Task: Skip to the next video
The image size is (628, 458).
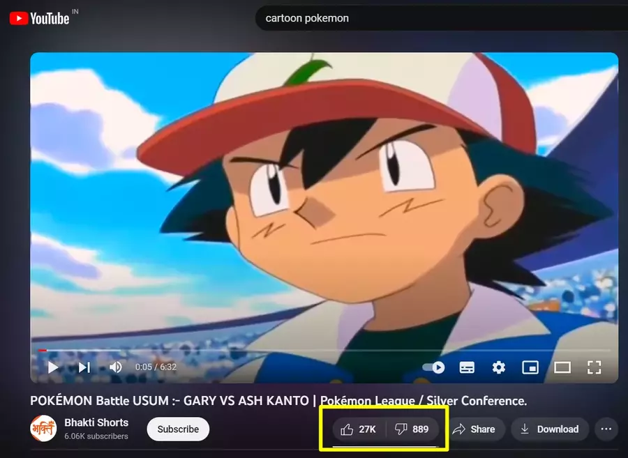Action: point(84,367)
